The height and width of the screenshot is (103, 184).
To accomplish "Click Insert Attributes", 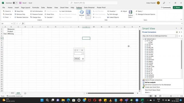I will click(65, 11).
